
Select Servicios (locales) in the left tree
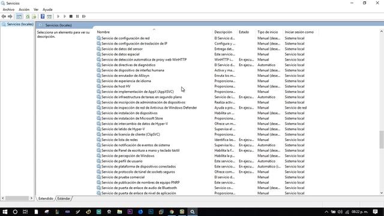(20, 24)
